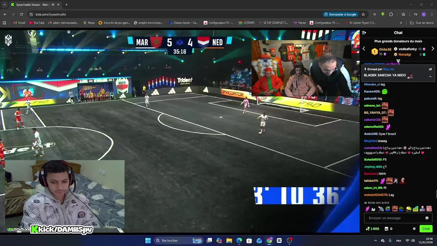
Task: Open File Explorer from taskbar
Action: [x=229, y=241]
